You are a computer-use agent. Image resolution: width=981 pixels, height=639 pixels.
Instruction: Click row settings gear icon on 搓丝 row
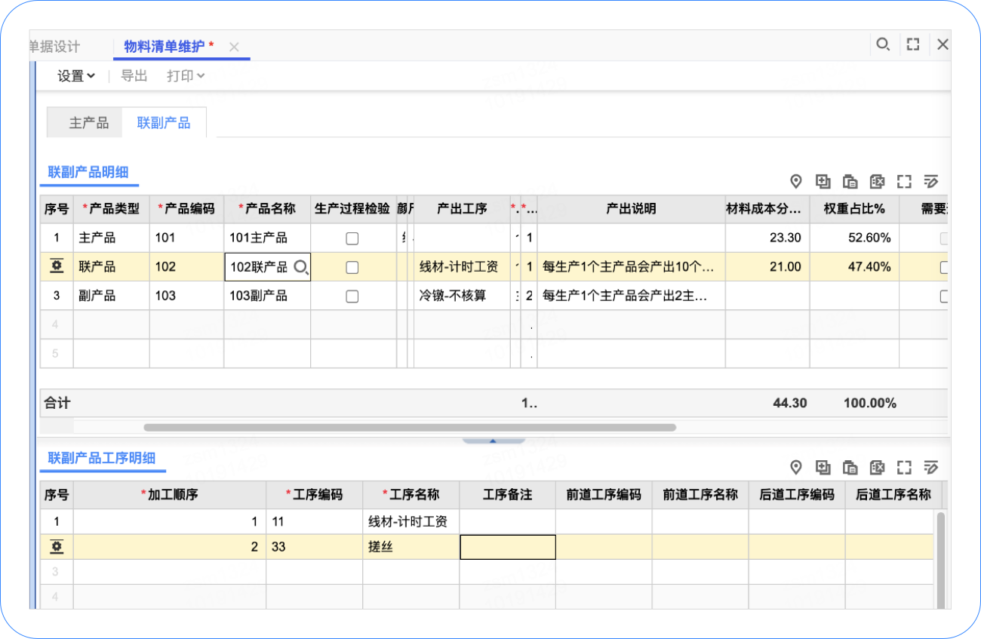[57, 547]
